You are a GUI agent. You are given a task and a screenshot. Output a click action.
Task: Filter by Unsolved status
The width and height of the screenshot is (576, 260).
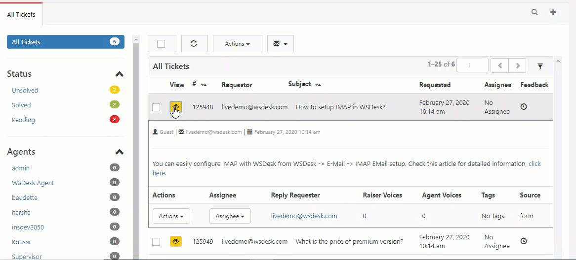tap(25, 90)
